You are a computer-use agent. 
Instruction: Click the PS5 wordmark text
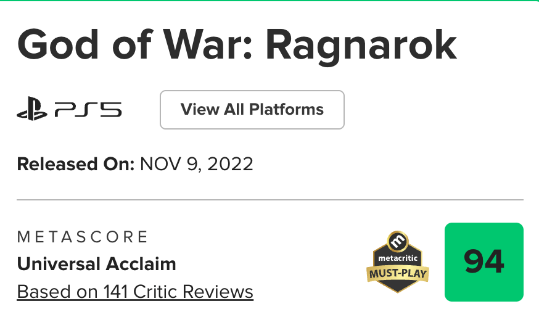point(87,110)
